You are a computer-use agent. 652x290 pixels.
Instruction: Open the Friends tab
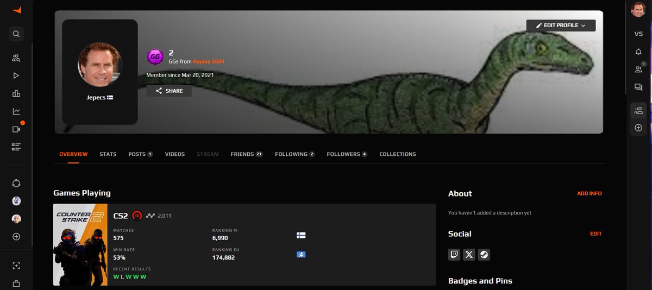point(247,154)
